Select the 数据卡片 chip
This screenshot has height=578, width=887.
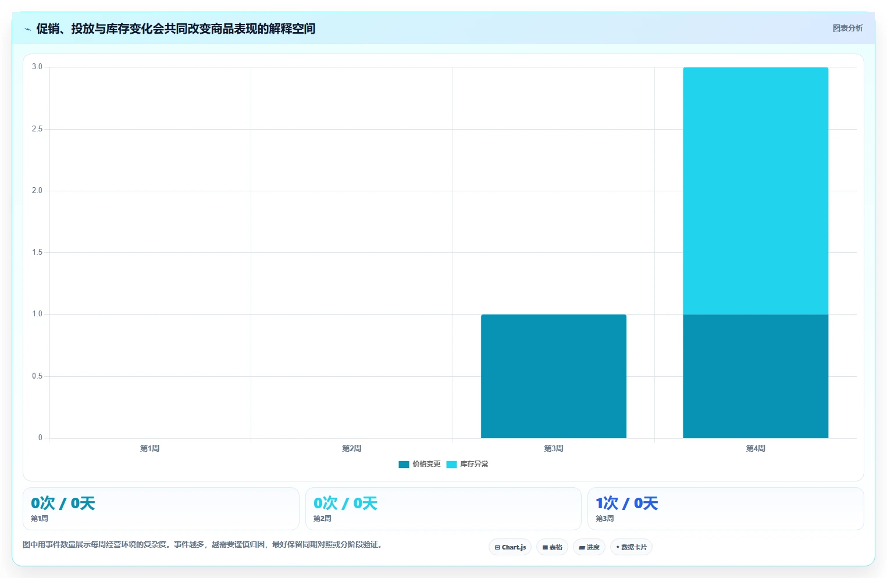631,547
